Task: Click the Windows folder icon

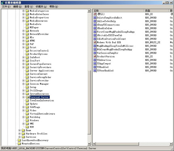Action: click(28, 120)
